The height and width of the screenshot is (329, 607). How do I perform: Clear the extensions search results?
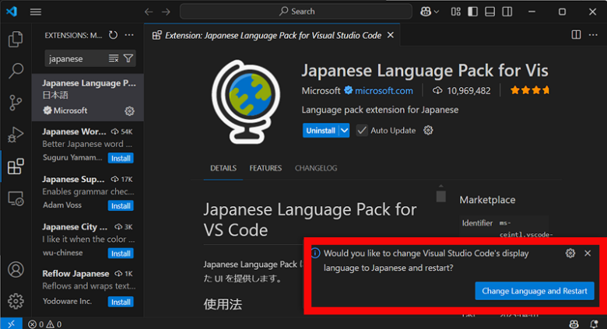pos(114,58)
